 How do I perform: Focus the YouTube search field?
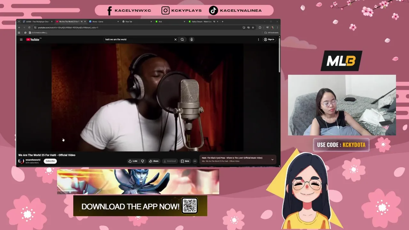pos(139,40)
